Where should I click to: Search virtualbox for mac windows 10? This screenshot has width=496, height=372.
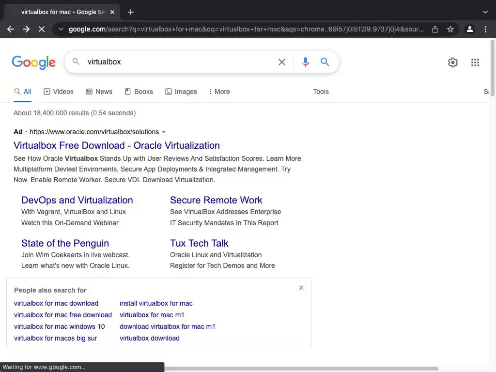point(59,327)
